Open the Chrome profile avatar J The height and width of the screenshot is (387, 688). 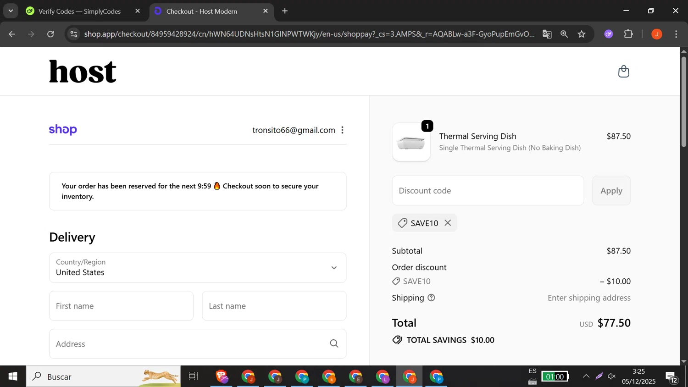click(x=657, y=34)
